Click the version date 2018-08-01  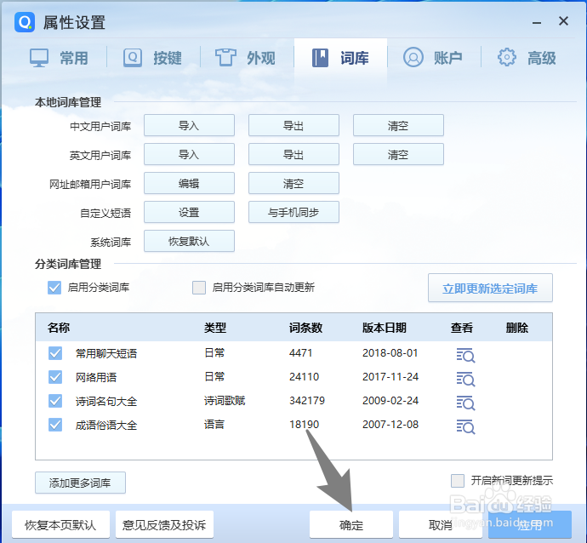(390, 352)
